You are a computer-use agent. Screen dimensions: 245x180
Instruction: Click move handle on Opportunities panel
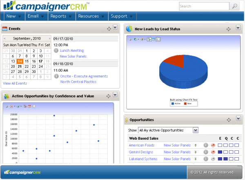(229, 120)
